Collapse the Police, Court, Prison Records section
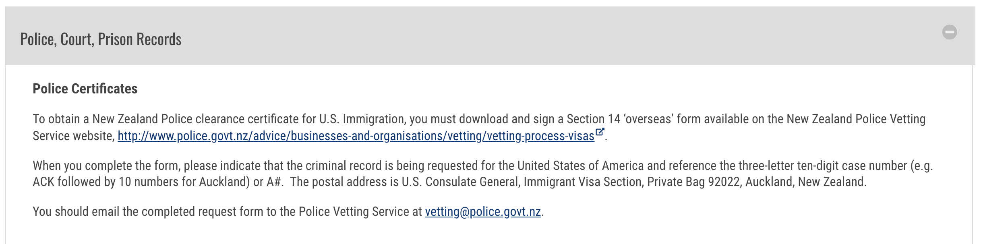This screenshot has height=244, width=981. point(949,32)
